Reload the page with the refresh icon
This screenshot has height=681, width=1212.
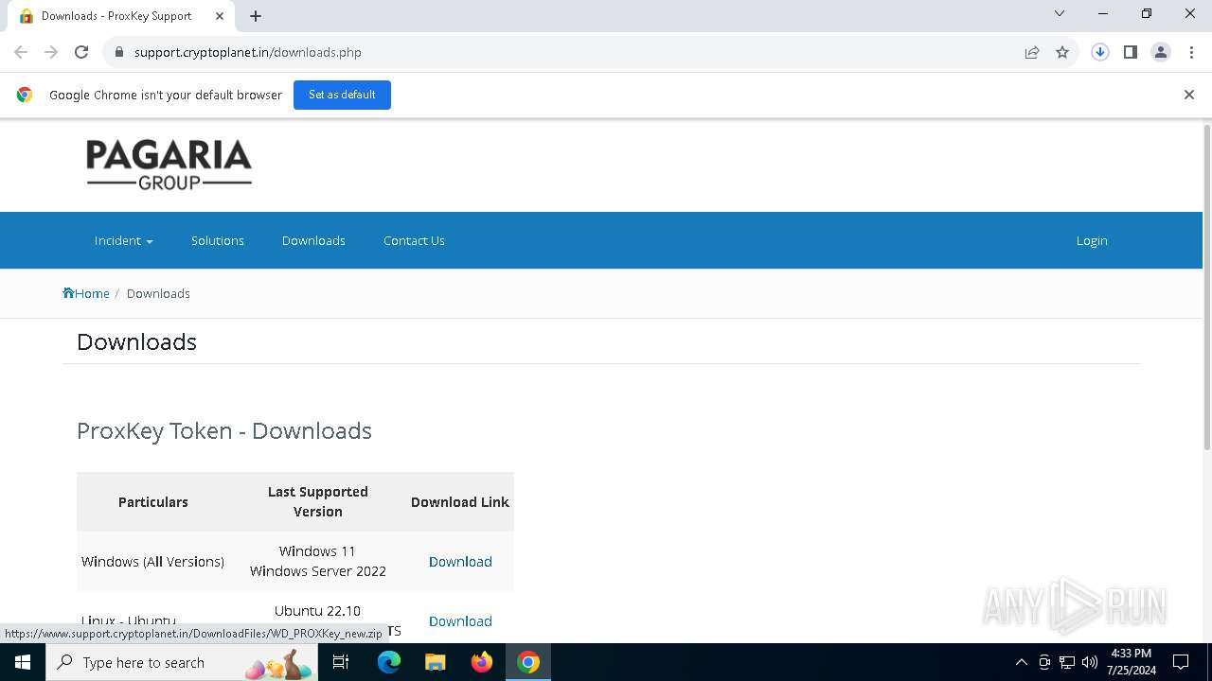[x=81, y=52]
